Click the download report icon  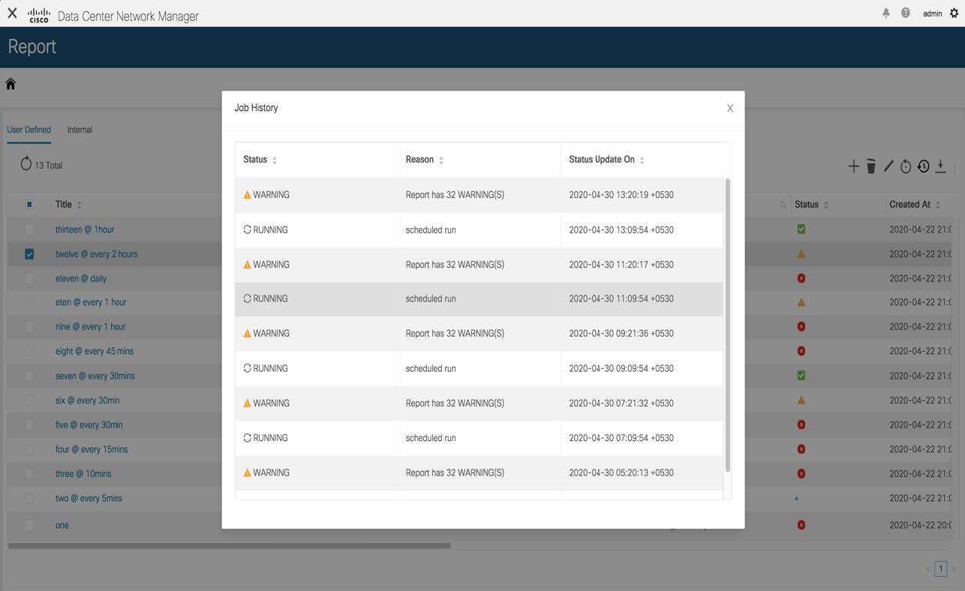coord(940,166)
